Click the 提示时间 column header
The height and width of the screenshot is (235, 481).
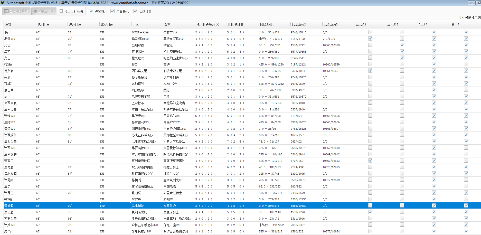click(43, 24)
